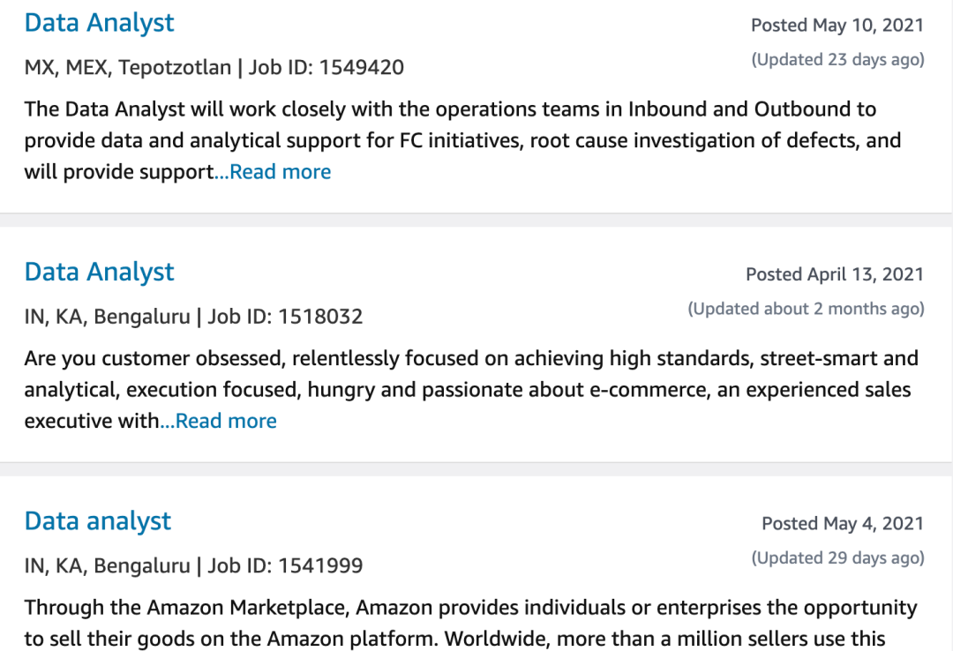Click the MX, MEX, Tepotzotlan location text
Viewport: 953px width, 651px height.
pyautogui.click(x=128, y=67)
